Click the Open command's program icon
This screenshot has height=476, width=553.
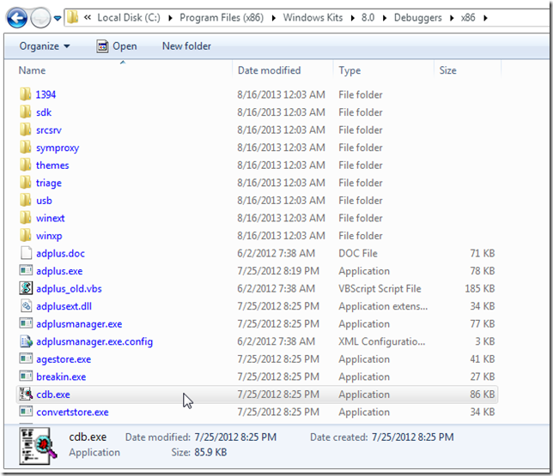(102, 46)
